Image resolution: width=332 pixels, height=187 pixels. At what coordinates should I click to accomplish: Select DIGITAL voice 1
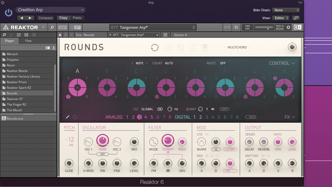tap(194, 117)
